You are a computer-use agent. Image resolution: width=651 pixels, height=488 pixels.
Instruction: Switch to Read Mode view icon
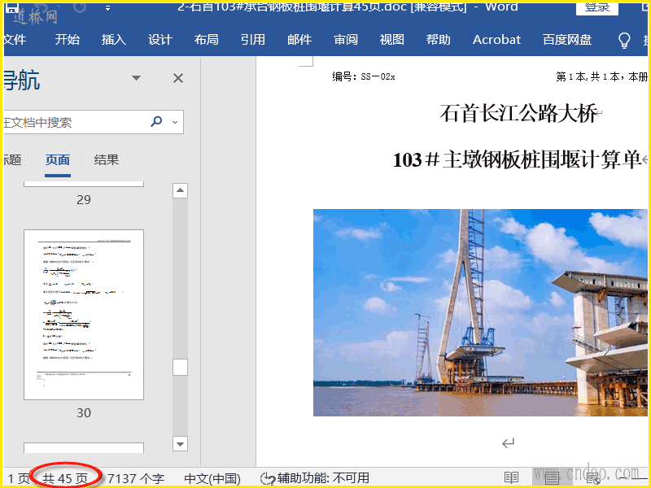pos(511,477)
